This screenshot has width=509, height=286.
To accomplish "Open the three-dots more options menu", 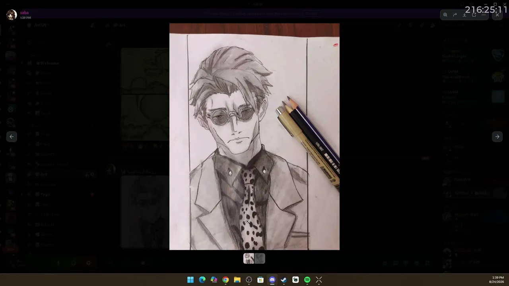I will point(484,15).
